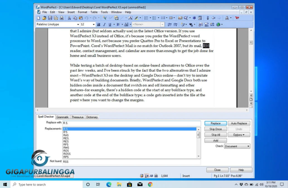Insert a text box with the framed A icon
288x188 pixels.
pyautogui.click(x=130, y=18)
